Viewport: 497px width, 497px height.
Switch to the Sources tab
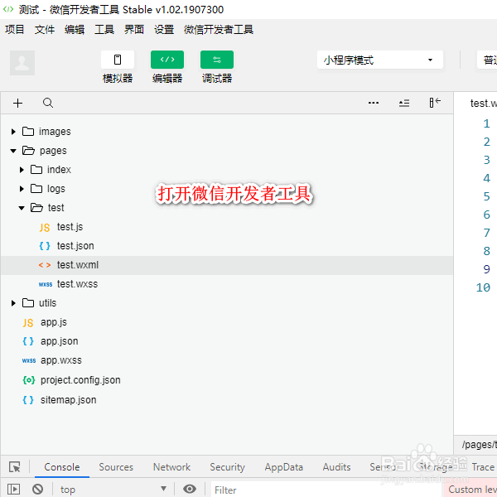click(x=116, y=467)
